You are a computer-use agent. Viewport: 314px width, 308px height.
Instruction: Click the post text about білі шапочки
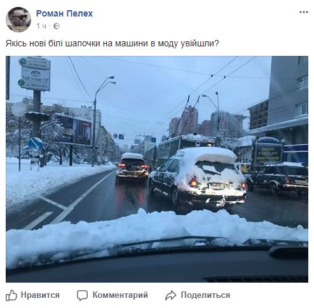coord(112,43)
